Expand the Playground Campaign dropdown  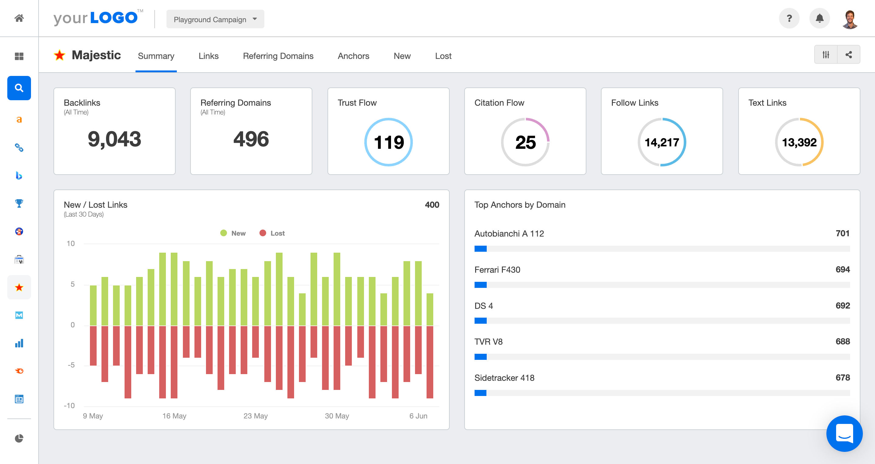pyautogui.click(x=215, y=19)
